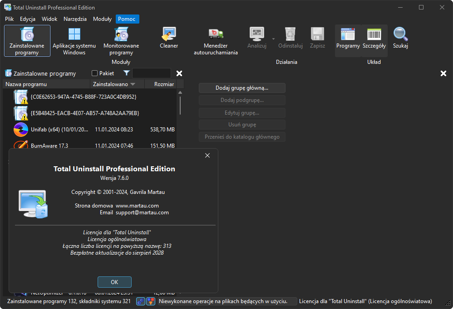Click Usuń grupę button

(x=242, y=125)
